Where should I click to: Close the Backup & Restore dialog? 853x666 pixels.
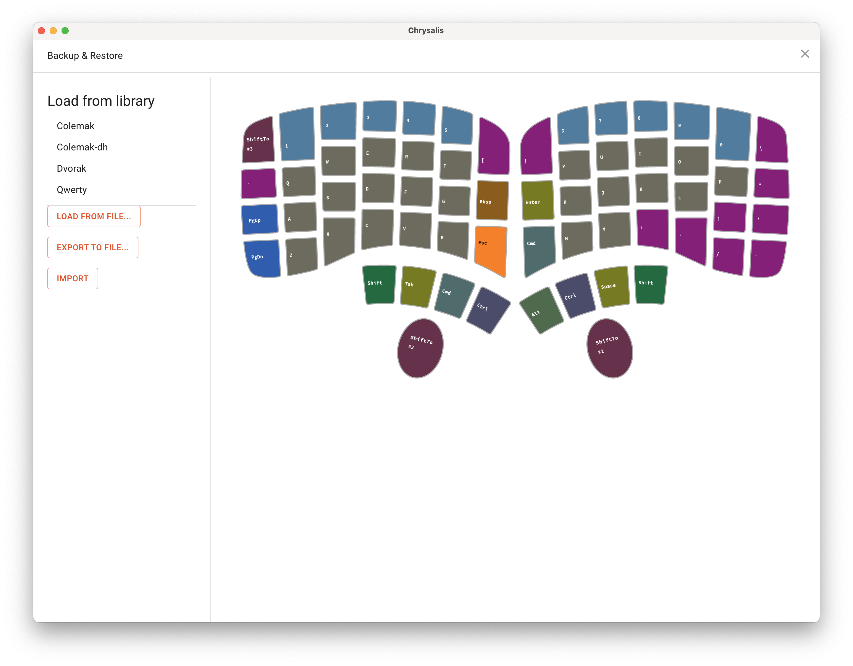[x=805, y=54]
